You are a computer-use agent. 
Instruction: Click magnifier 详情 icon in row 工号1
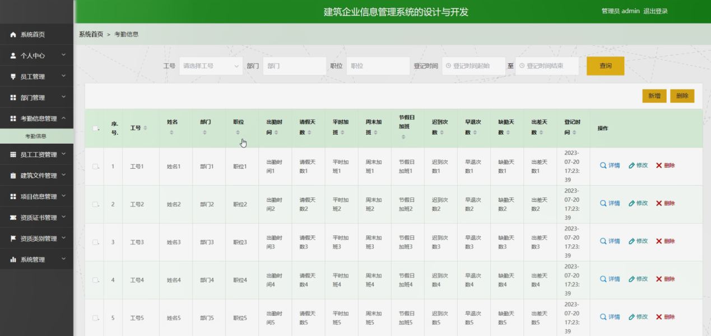click(603, 165)
